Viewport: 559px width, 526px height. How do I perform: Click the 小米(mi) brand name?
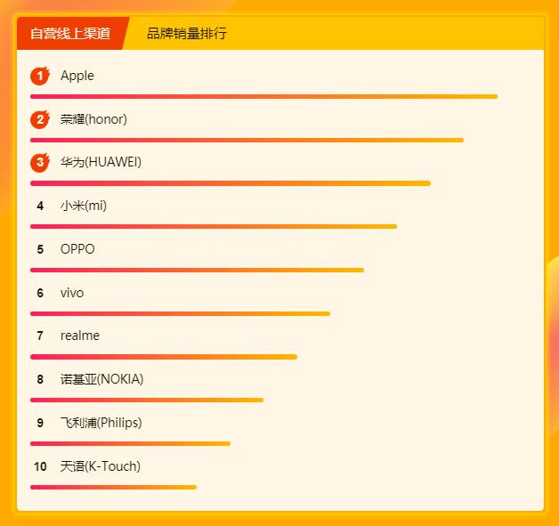point(84,206)
